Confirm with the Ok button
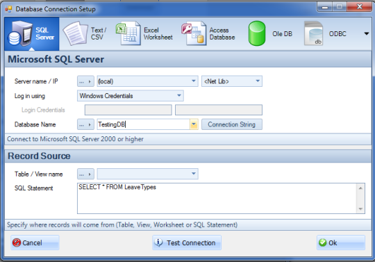The width and height of the screenshot is (375, 262). coord(341,243)
